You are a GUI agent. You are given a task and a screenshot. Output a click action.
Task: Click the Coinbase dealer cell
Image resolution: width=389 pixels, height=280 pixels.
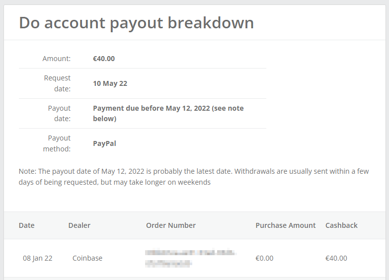click(x=87, y=258)
